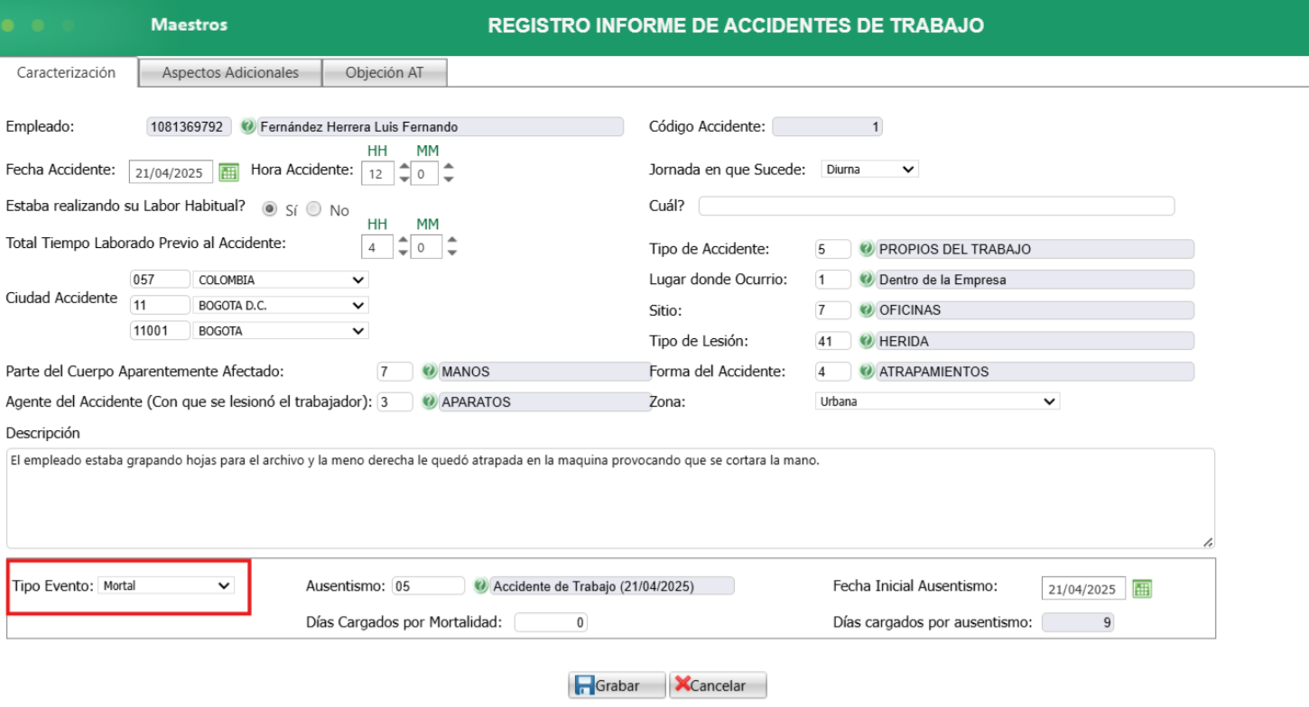Open the Jornada en que Sucede dropdown

click(x=869, y=168)
